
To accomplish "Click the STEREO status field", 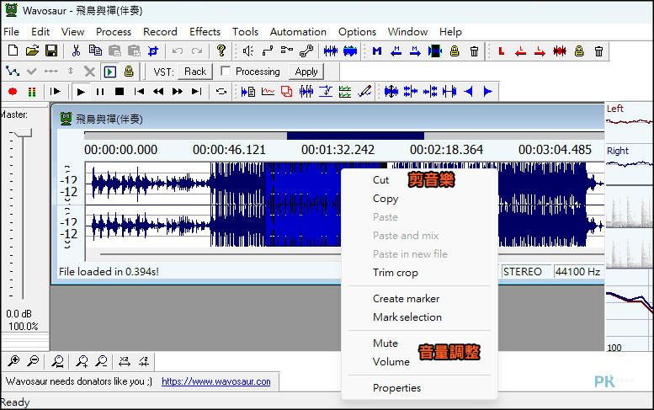I will pyautogui.click(x=525, y=272).
